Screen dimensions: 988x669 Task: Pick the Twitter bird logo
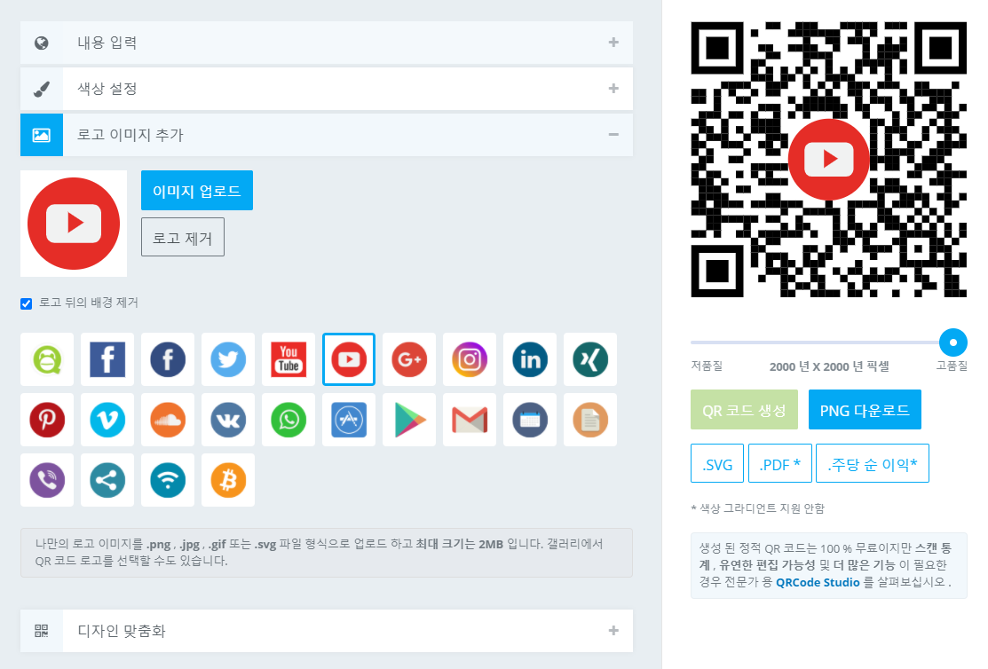(228, 359)
